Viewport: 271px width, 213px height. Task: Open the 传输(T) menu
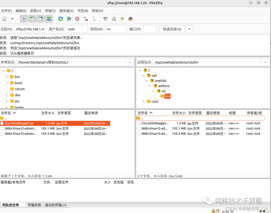50,11
